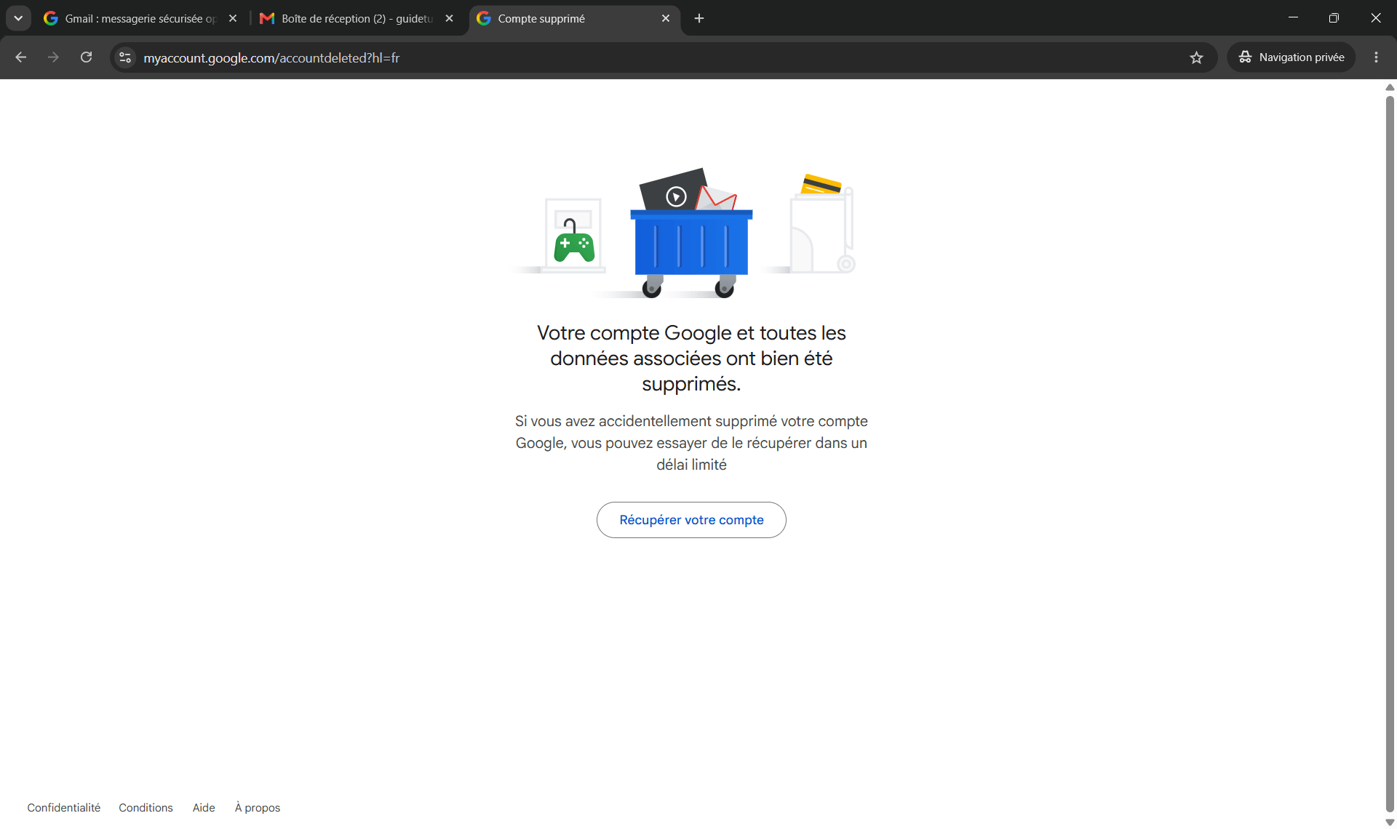Viewport: 1397px width, 829px height.
Task: Minimize the browser window
Action: click(x=1293, y=18)
